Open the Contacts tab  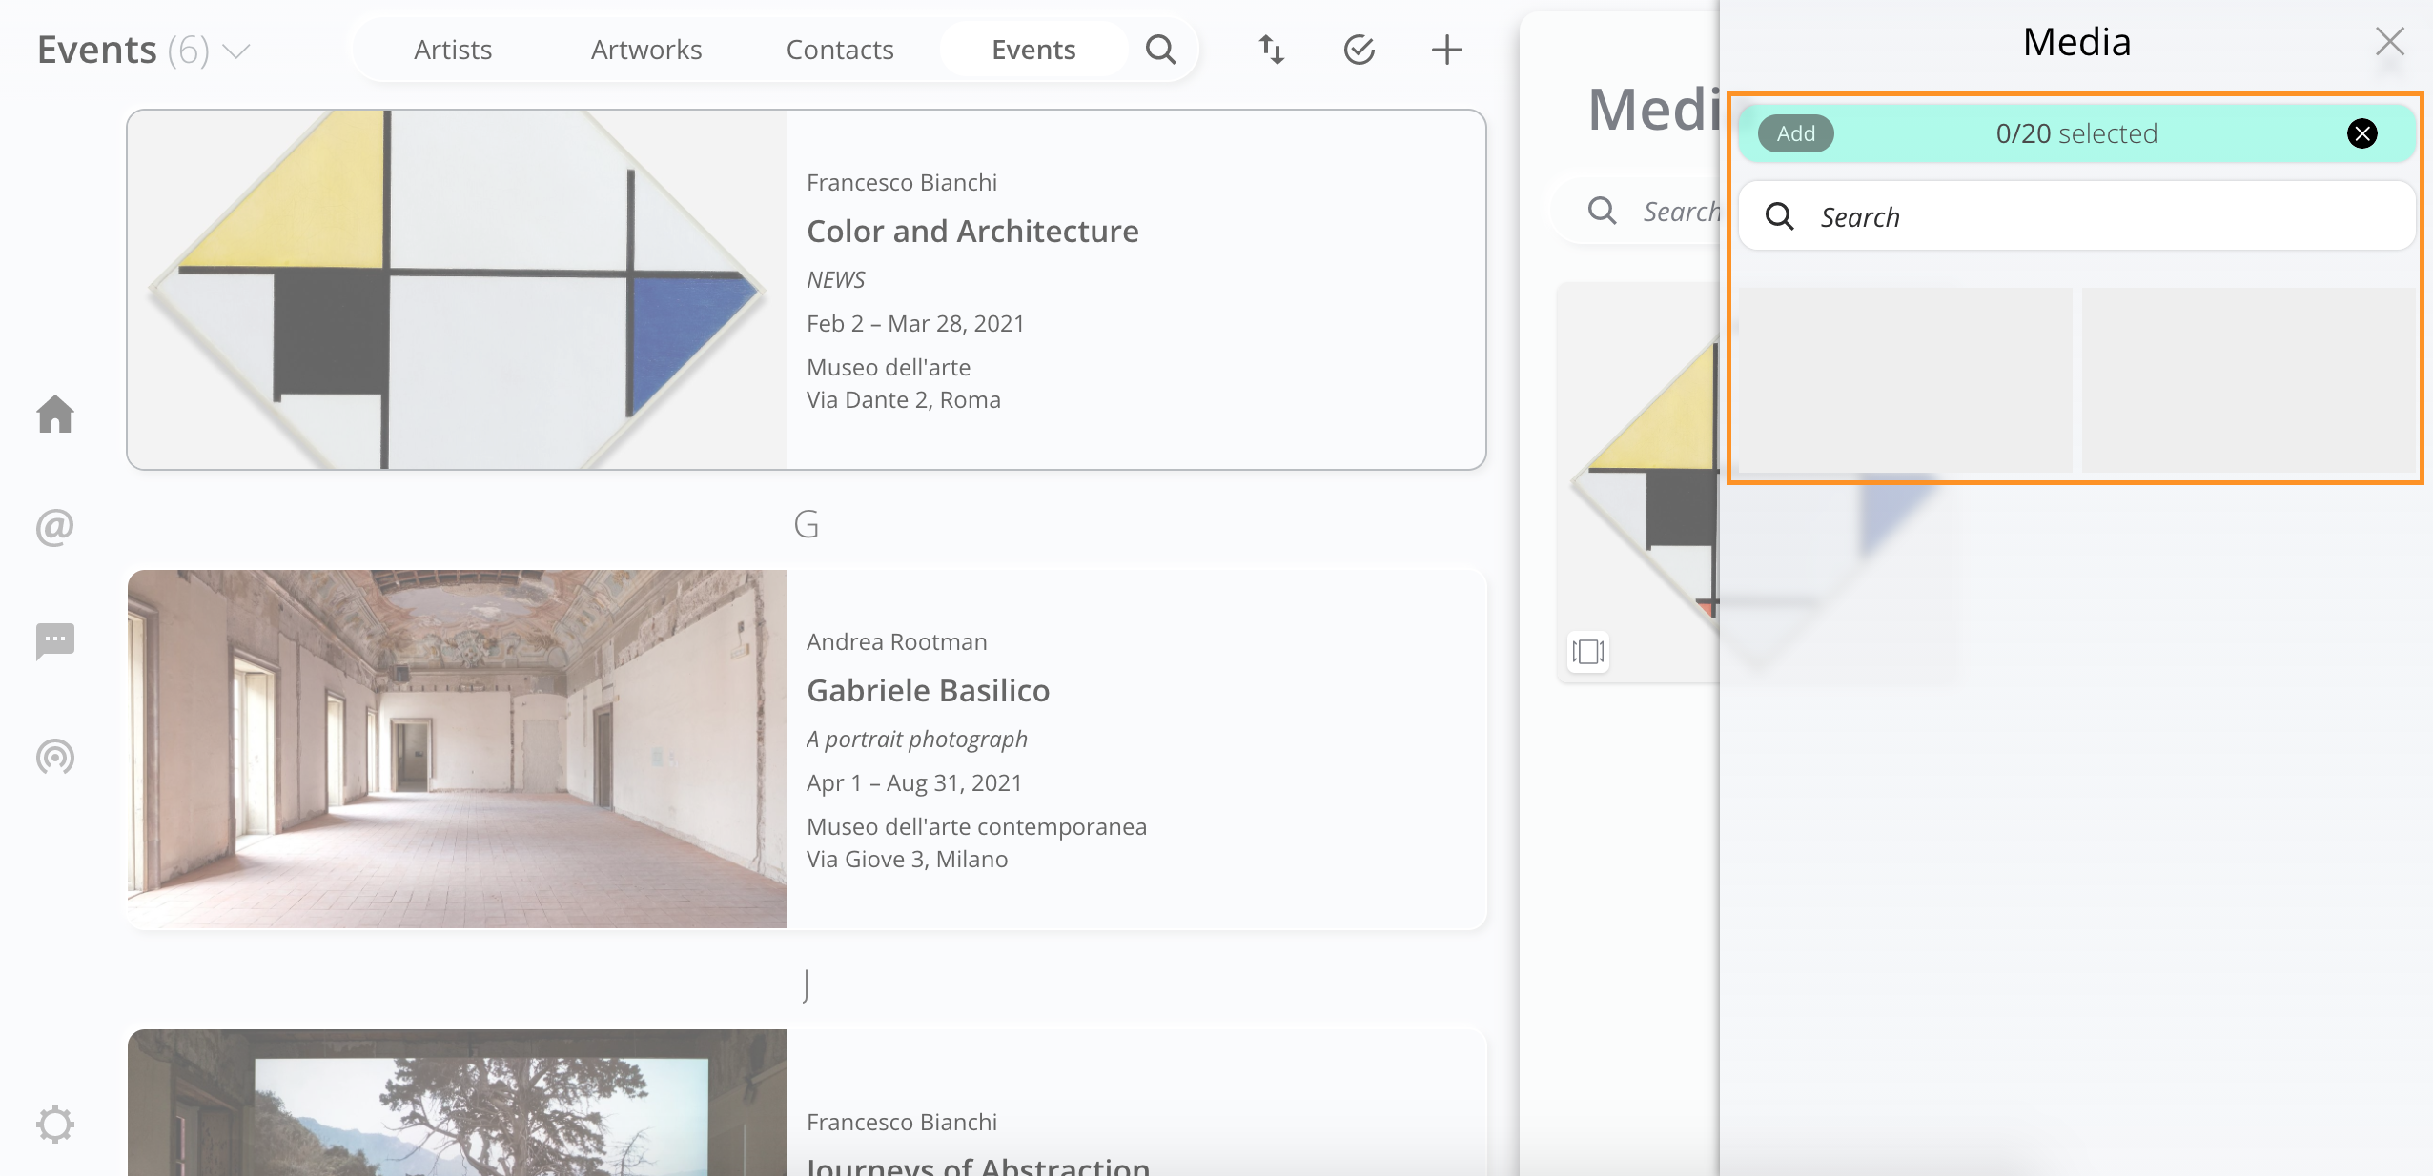(x=840, y=50)
